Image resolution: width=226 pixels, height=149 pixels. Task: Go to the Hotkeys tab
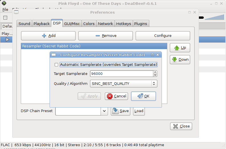123,24
